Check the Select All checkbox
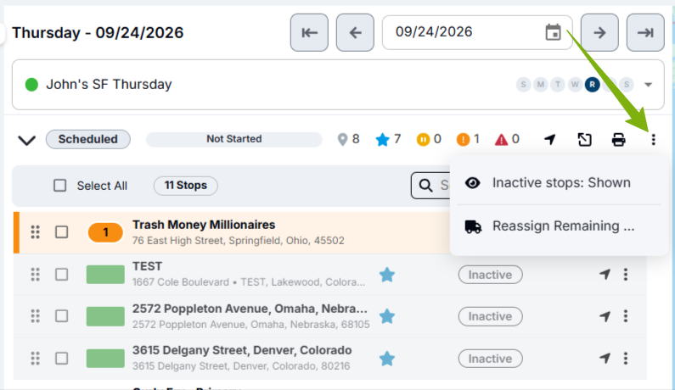This screenshot has height=390, width=675. coord(59,186)
